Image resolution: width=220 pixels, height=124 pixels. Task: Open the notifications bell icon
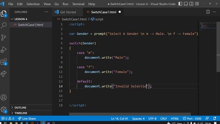pos(214,118)
